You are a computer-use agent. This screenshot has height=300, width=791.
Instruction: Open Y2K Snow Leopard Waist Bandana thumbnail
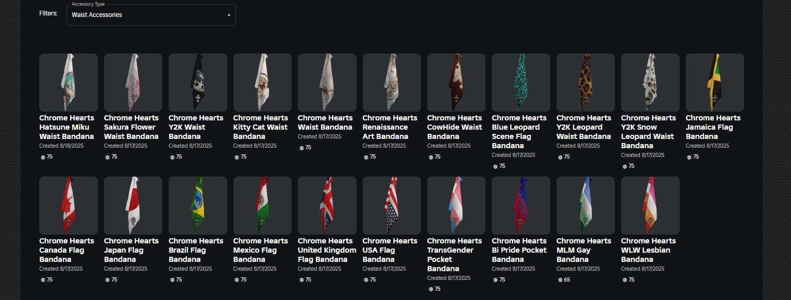(x=650, y=82)
